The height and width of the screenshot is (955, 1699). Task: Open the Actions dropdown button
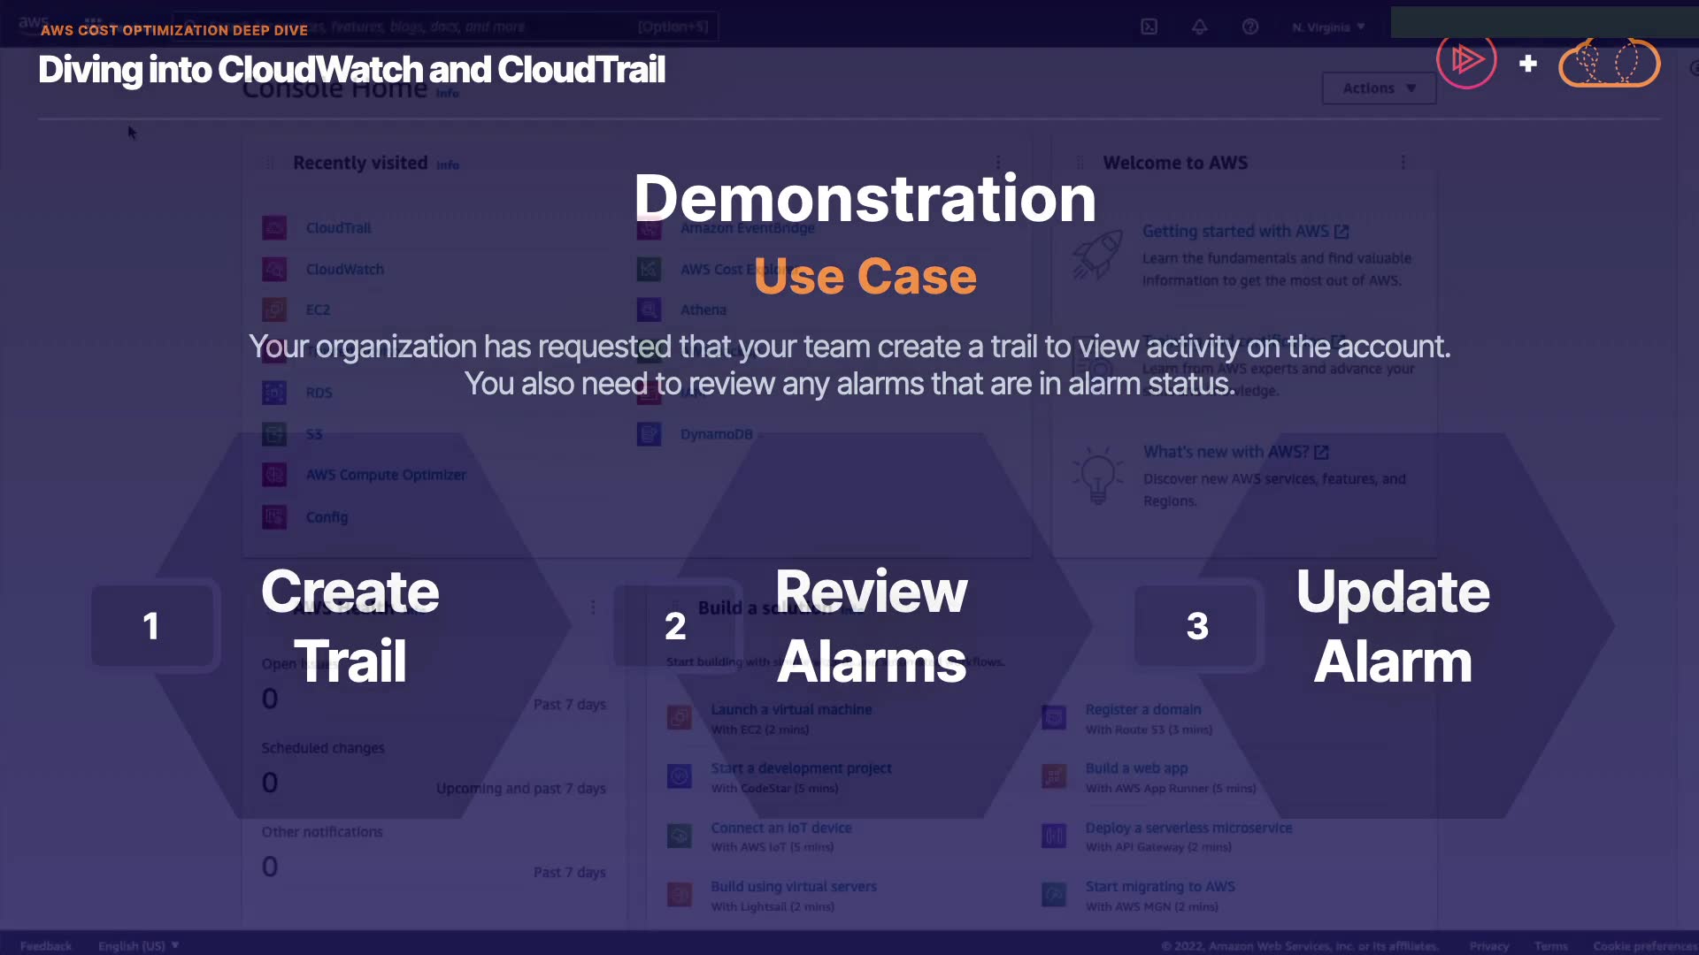[1378, 88]
